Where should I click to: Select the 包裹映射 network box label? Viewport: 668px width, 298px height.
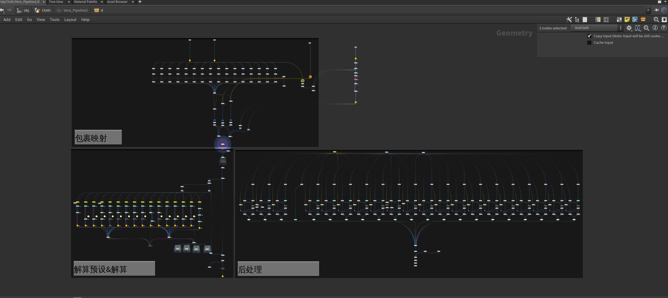(x=98, y=137)
